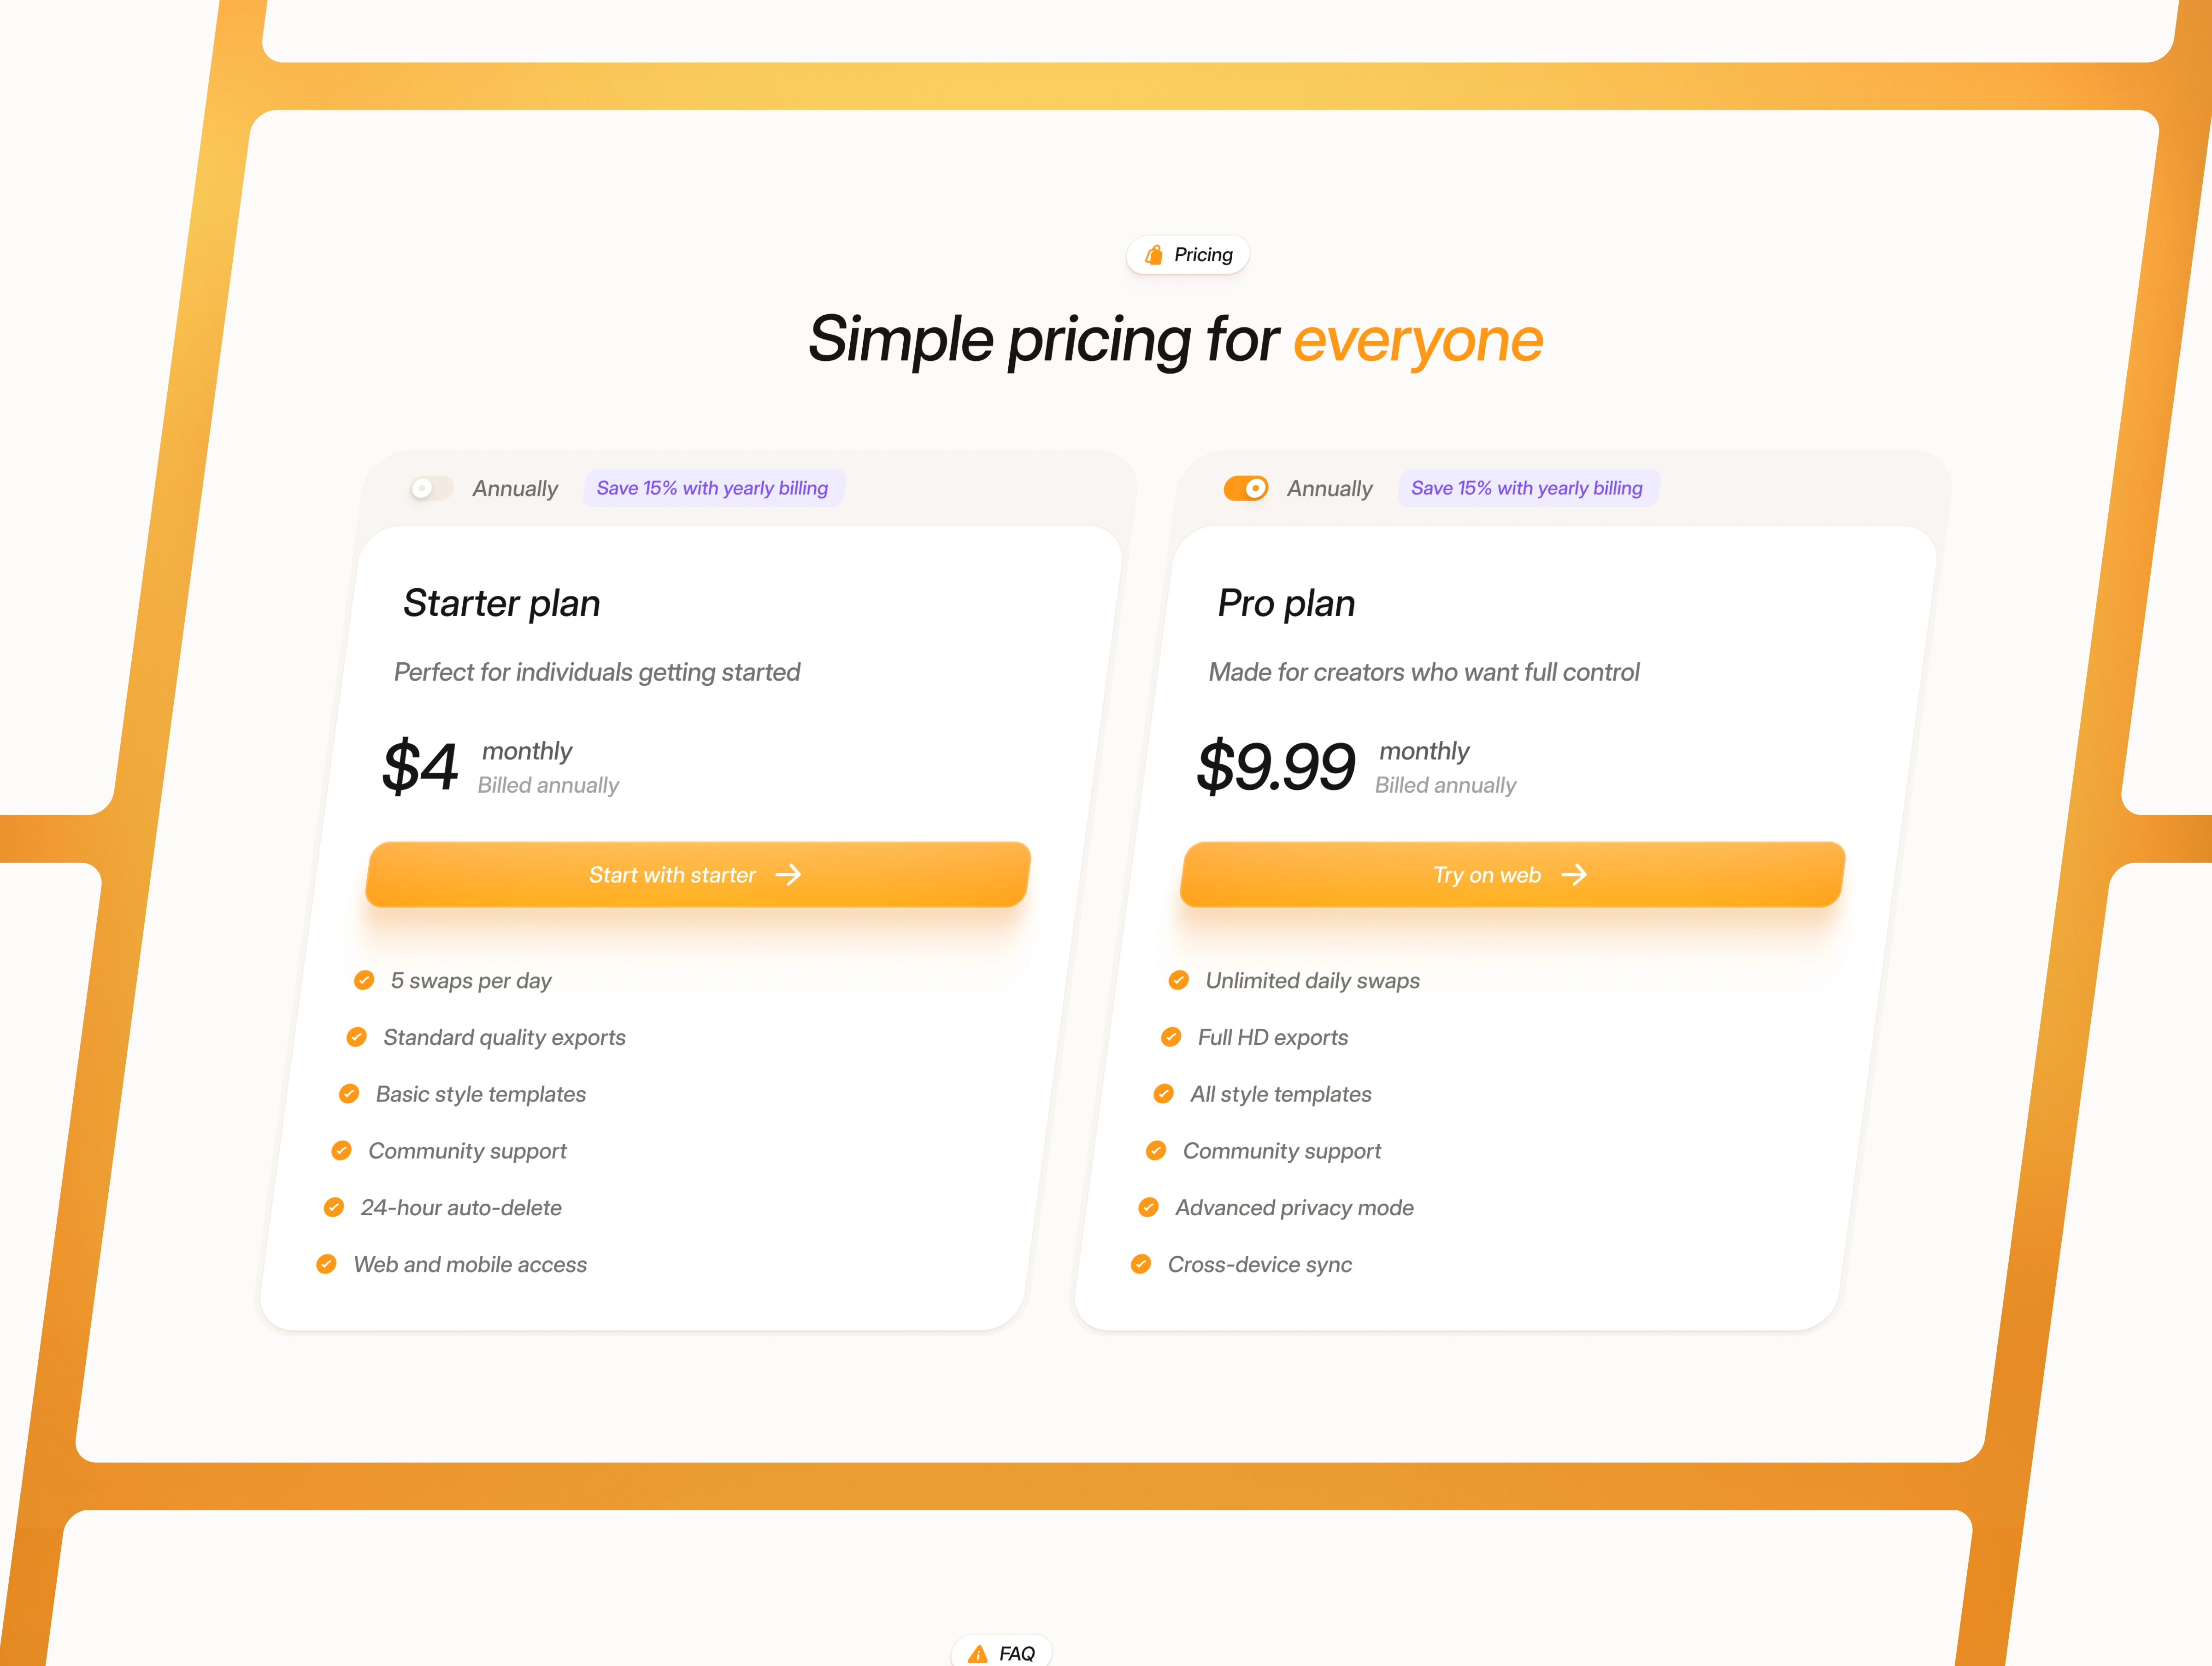
Task: Click the warning triangle icon beside FAQ
Action: 978,1653
